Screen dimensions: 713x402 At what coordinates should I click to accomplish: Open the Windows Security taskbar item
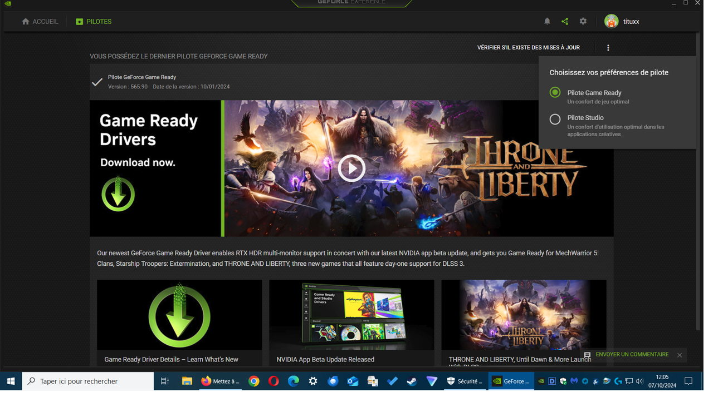[x=466, y=381]
